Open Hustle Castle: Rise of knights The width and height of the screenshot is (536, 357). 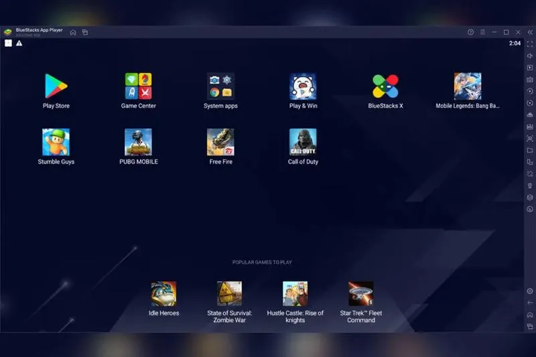[295, 294]
